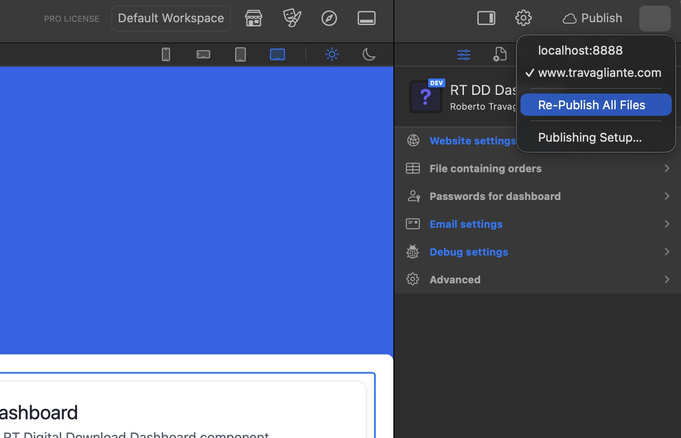Click the Website settings globe icon
681x438 pixels.
tap(413, 140)
